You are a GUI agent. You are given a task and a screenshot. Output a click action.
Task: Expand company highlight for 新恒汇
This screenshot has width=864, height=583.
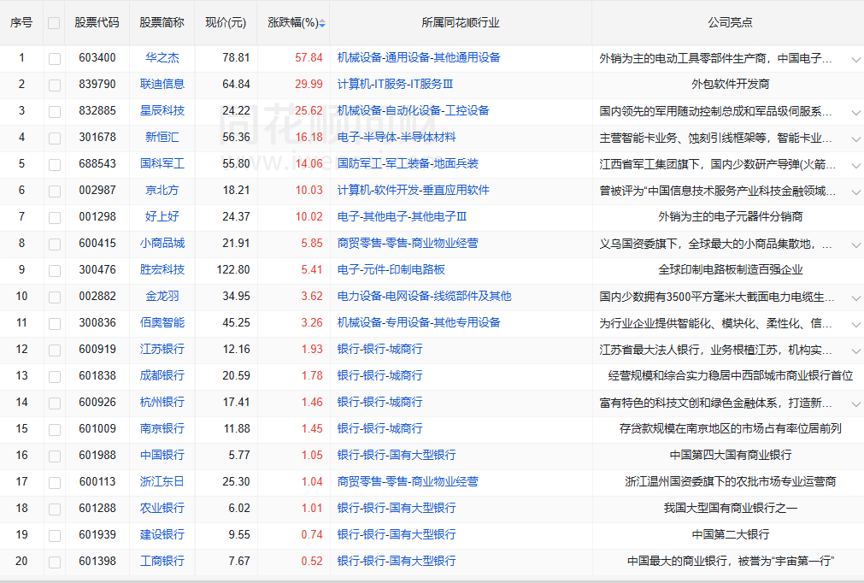tap(855, 138)
